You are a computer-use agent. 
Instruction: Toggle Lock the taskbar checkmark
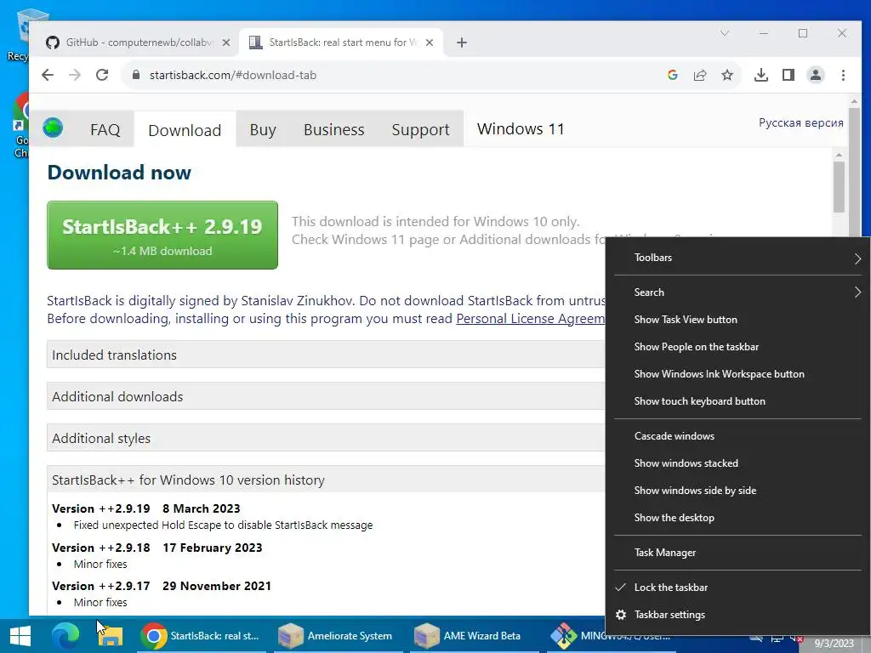click(737, 588)
